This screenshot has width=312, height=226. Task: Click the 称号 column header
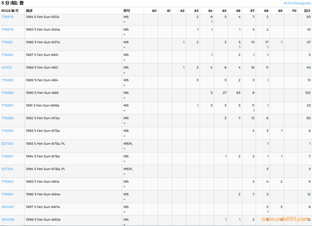tap(127, 11)
